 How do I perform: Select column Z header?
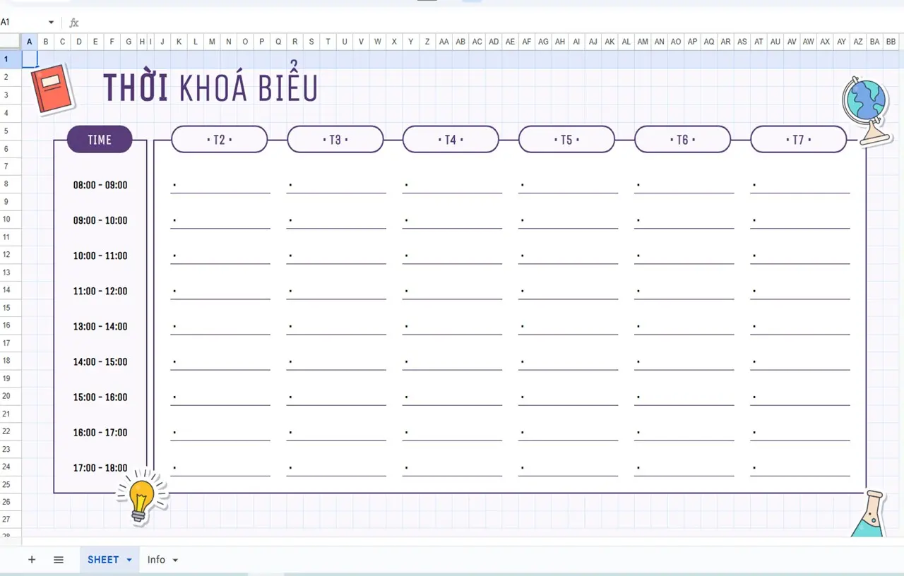click(427, 42)
